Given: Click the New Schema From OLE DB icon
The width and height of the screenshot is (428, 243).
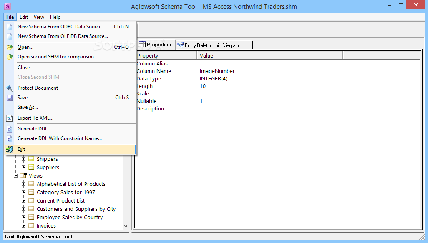Looking at the screenshot, I should 10,36.
